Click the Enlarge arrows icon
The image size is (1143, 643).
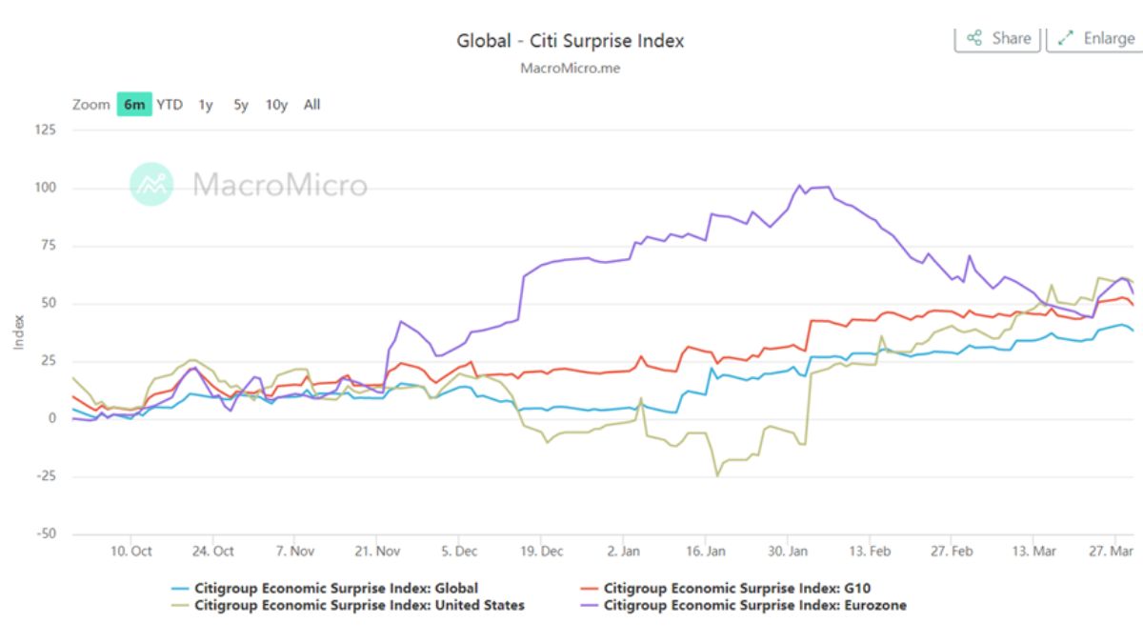[1066, 38]
